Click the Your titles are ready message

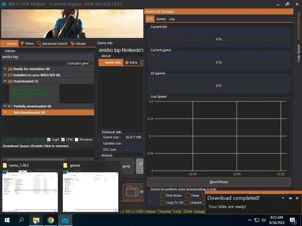(227, 207)
